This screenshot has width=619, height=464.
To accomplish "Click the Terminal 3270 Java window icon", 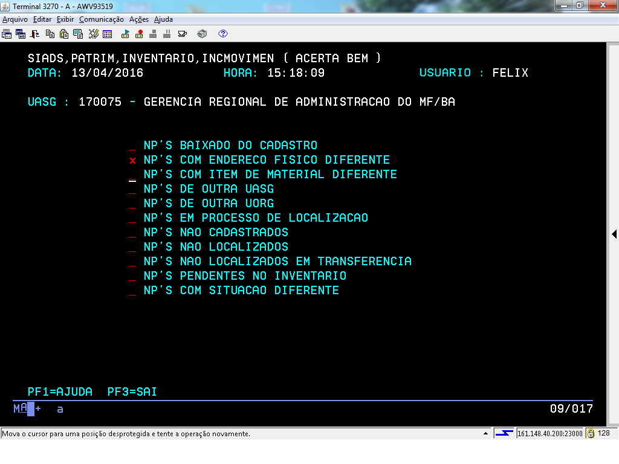I will click(x=5, y=6).
